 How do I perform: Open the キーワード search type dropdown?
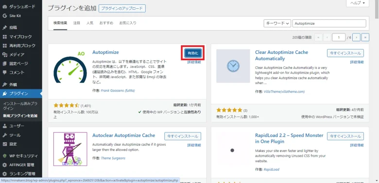point(277,23)
